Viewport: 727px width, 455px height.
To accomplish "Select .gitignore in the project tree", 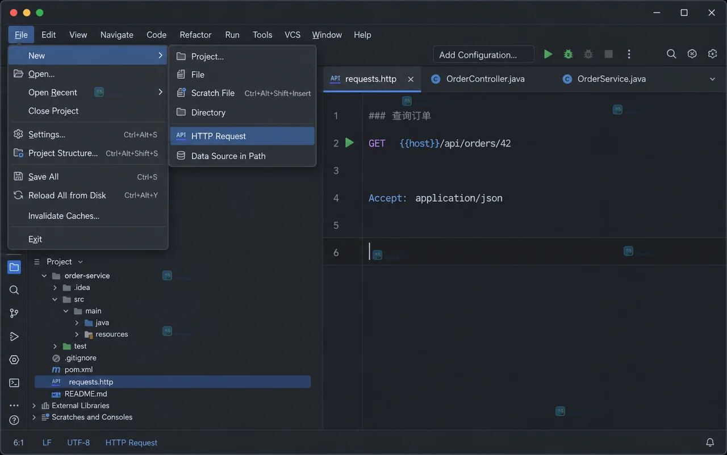I will coord(80,358).
